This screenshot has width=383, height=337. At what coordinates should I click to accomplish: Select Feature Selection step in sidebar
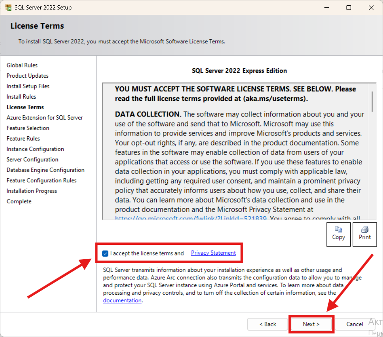(x=28, y=128)
